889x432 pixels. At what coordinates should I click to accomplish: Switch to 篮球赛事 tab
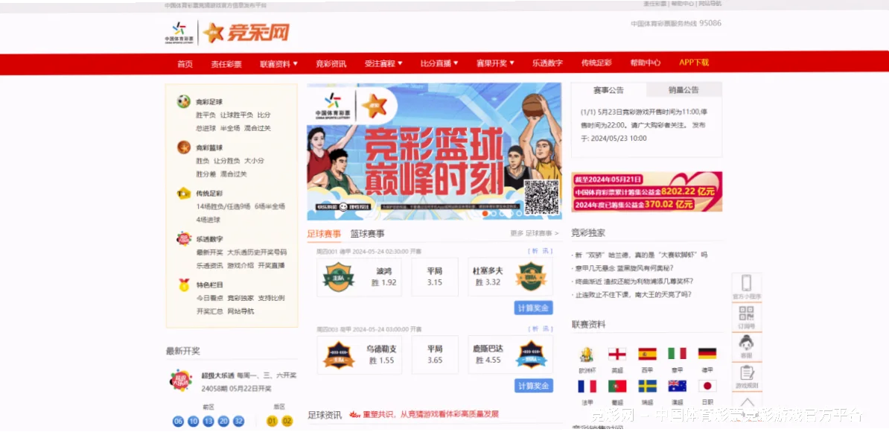click(367, 233)
